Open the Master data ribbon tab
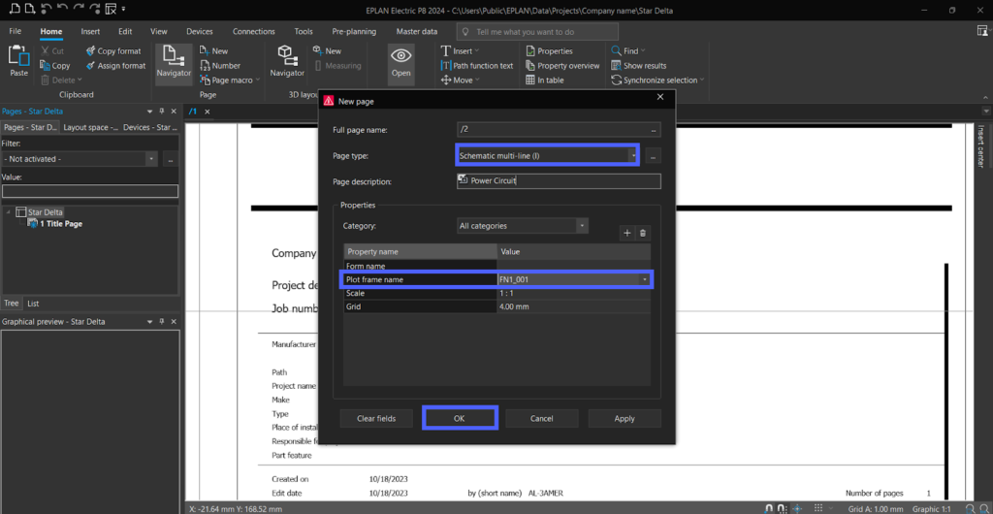 [x=417, y=32]
